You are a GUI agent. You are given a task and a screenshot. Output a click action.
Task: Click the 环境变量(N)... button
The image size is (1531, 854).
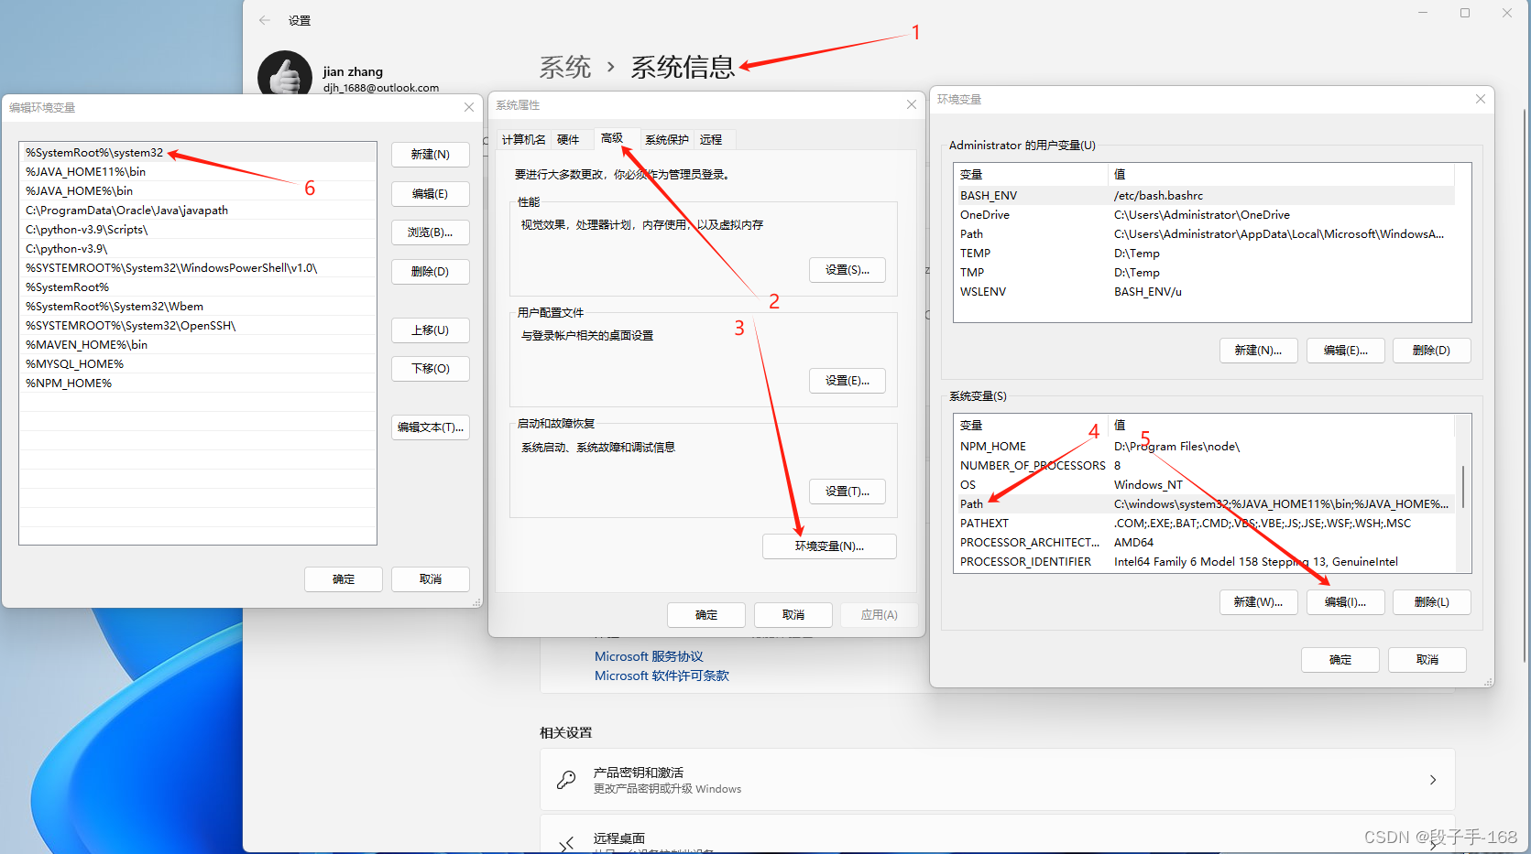829,546
